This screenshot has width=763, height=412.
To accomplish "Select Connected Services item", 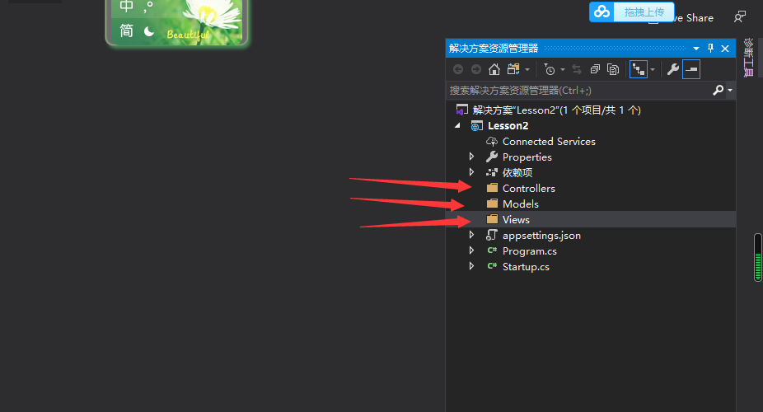I will [549, 142].
